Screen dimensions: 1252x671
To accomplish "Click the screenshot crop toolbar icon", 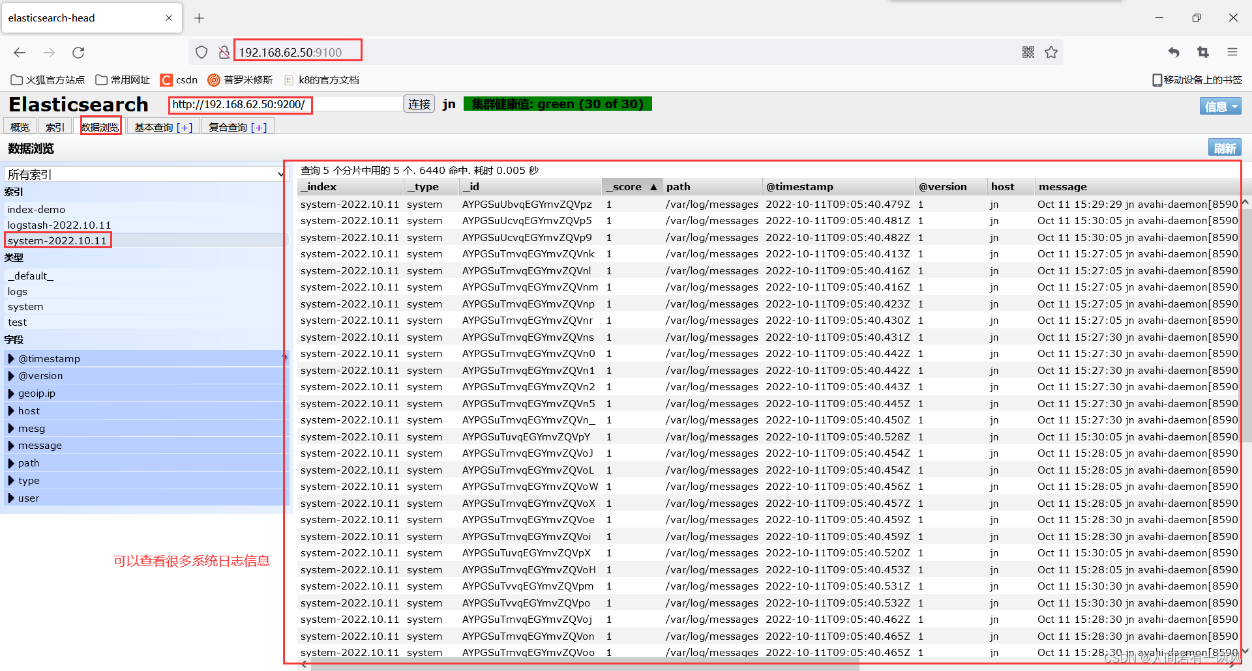I will (x=1203, y=52).
